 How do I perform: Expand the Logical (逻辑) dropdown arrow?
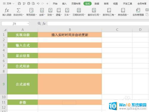[x=61, y=15]
